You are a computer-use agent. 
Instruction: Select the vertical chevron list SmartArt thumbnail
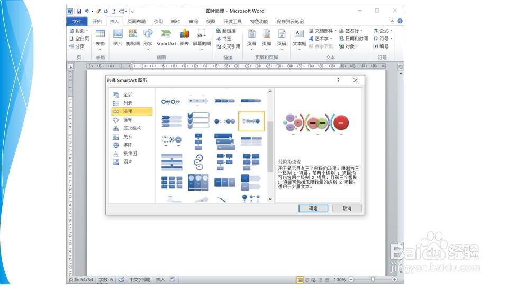pyautogui.click(x=198, y=121)
